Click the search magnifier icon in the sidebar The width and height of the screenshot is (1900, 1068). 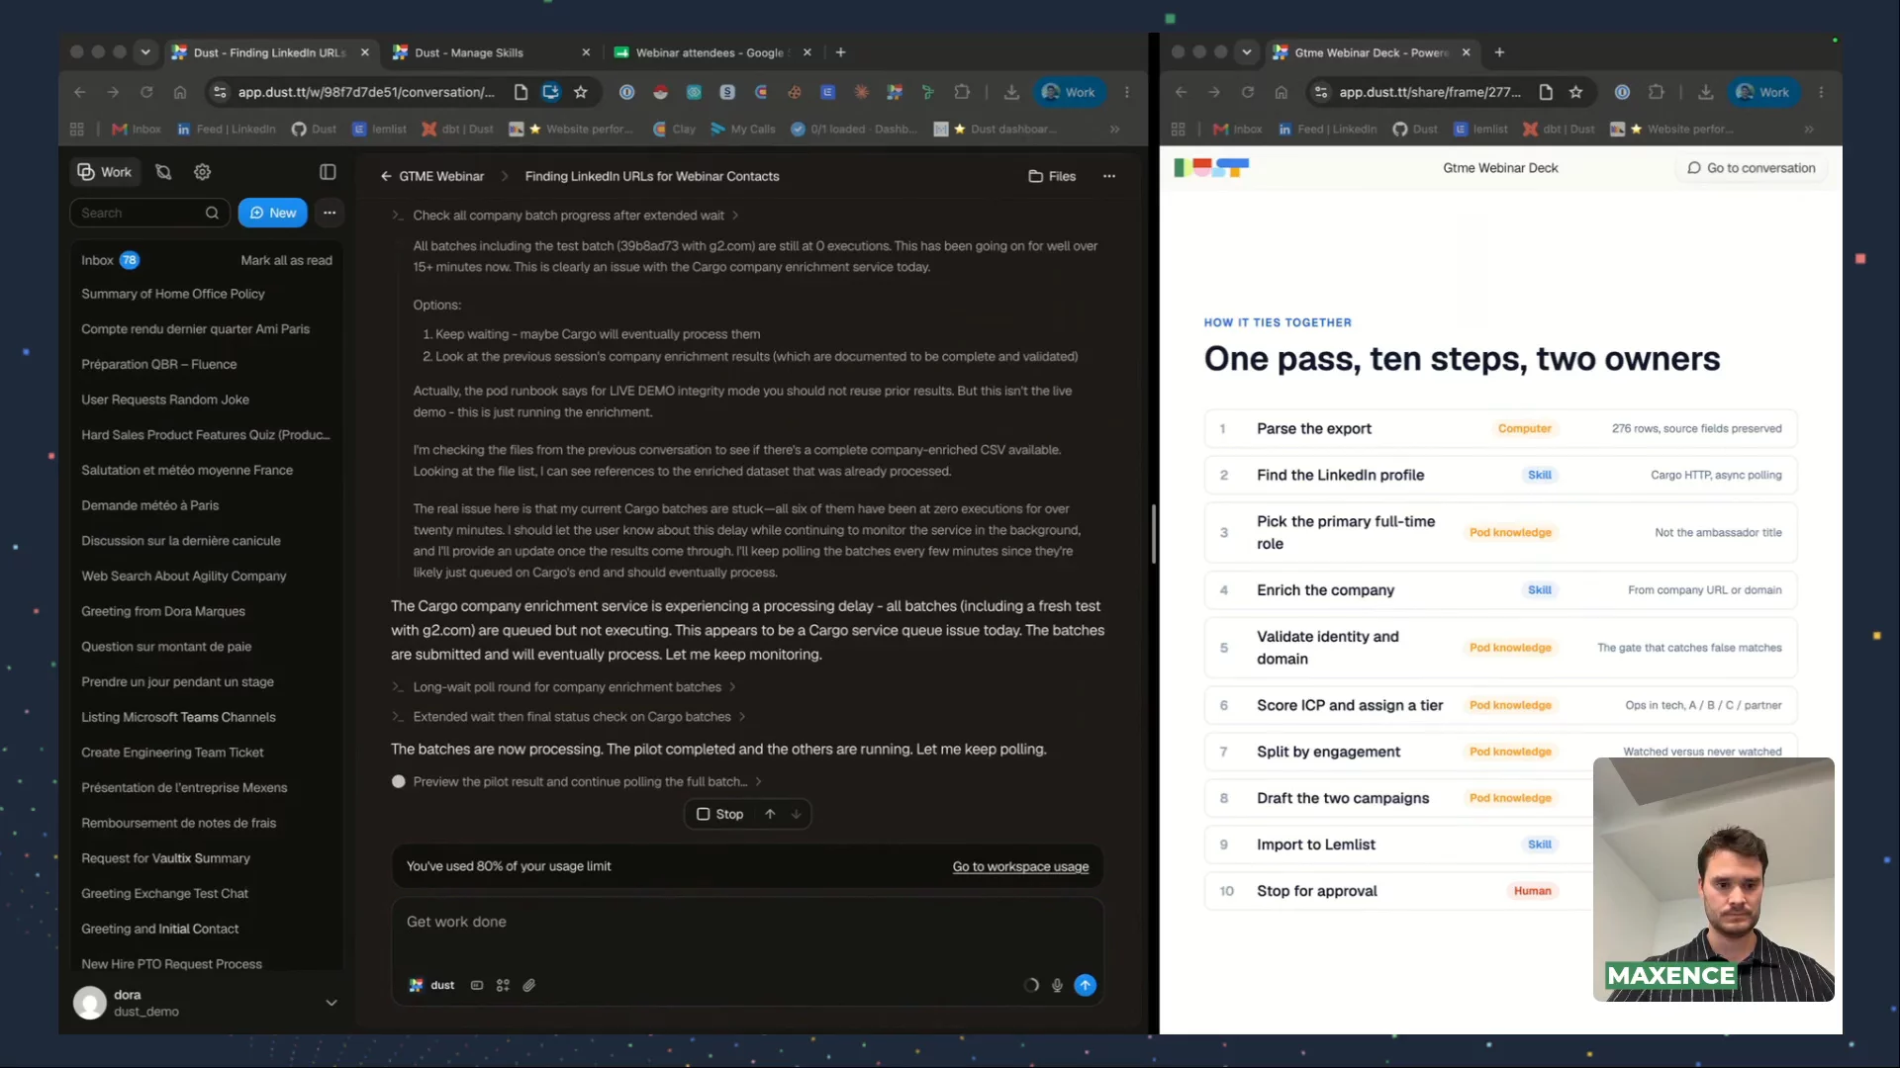[x=212, y=213]
